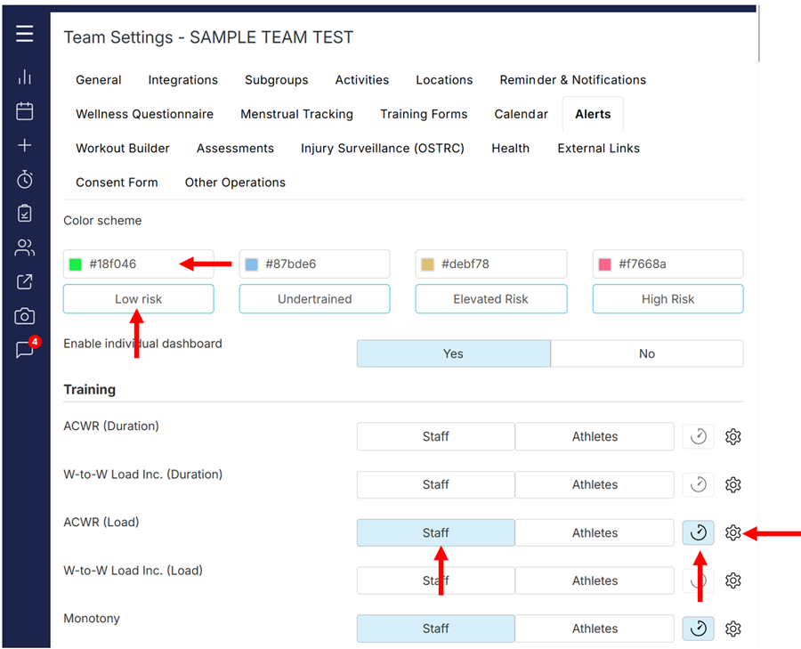Open Workout Builder tab
The width and height of the screenshot is (801, 649).
click(x=123, y=148)
